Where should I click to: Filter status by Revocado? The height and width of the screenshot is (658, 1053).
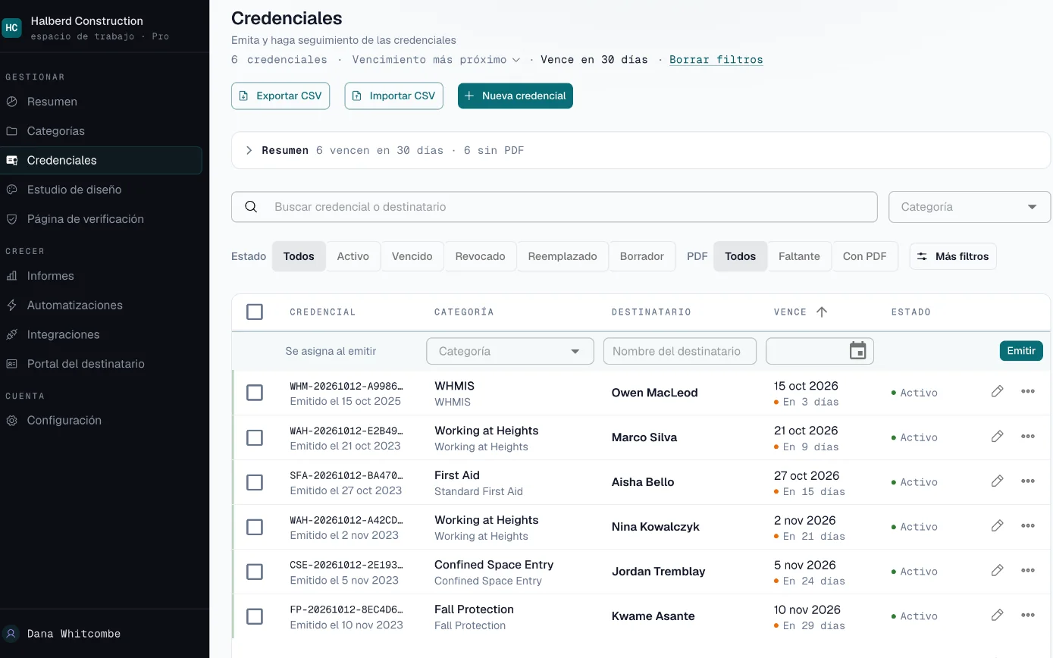tap(480, 256)
